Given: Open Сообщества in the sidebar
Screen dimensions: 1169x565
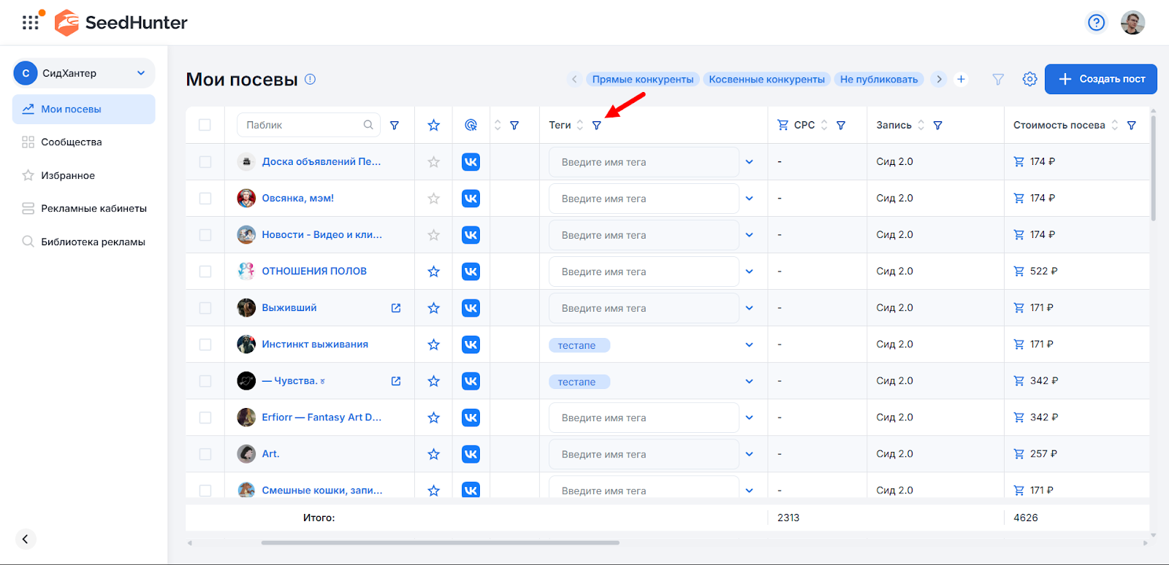Looking at the screenshot, I should 71,142.
